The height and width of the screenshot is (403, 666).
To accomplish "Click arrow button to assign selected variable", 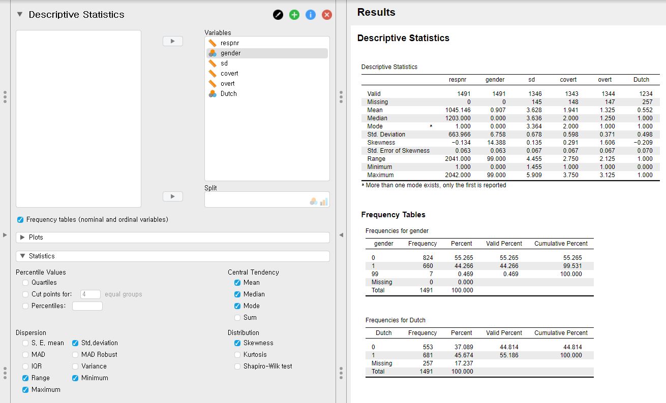I will coord(173,41).
